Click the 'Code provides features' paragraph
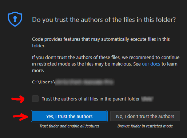This screenshot has width=187, height=138. pyautogui.click(x=101, y=43)
